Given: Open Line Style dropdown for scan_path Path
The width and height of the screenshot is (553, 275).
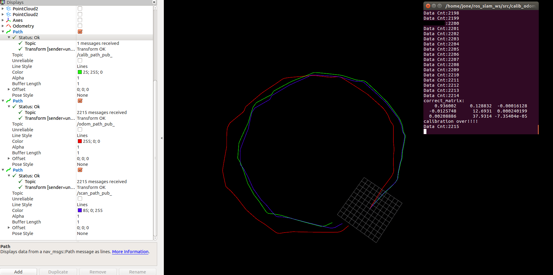Looking at the screenshot, I should [114, 205].
